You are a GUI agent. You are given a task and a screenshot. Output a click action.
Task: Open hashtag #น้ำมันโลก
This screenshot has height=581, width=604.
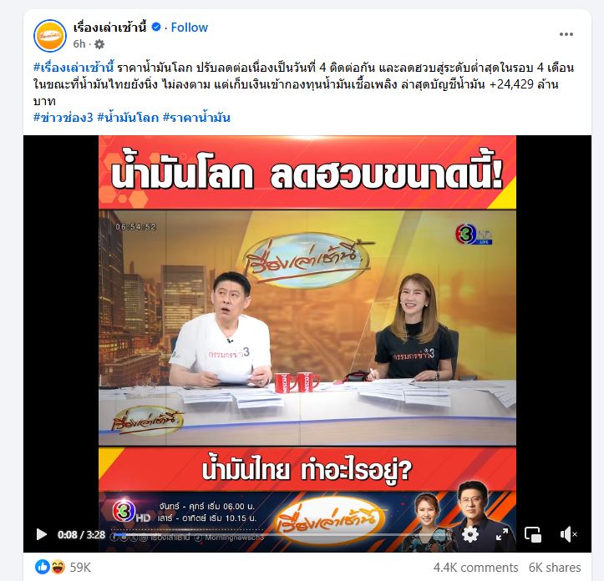click(128, 118)
